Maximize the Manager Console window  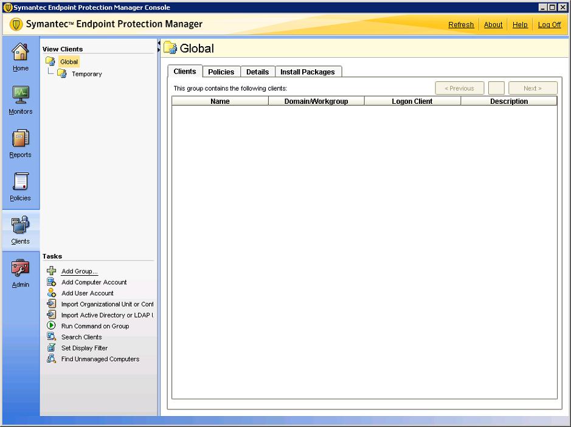coord(552,7)
